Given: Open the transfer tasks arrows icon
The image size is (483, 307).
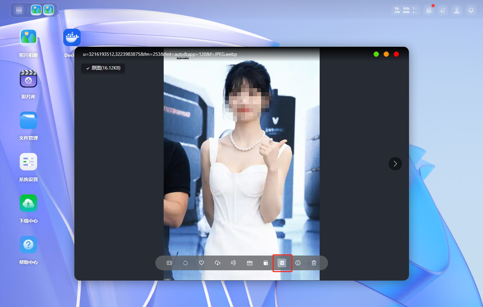Looking at the screenshot, I should (443, 10).
